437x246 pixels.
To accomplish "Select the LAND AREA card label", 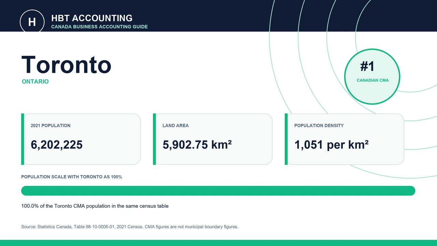I will point(175,125).
